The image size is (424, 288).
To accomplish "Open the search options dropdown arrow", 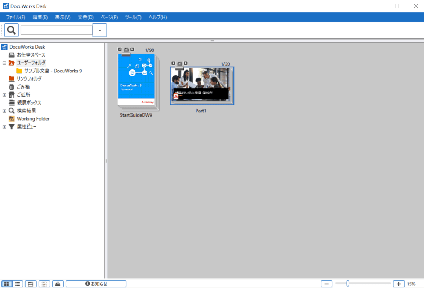I will 100,30.
